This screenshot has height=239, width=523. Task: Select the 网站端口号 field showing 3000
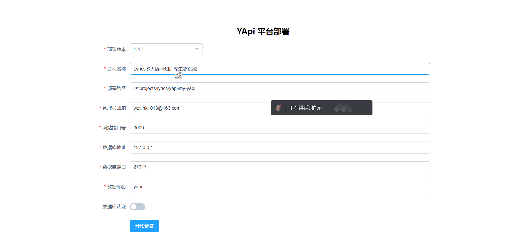pos(280,128)
